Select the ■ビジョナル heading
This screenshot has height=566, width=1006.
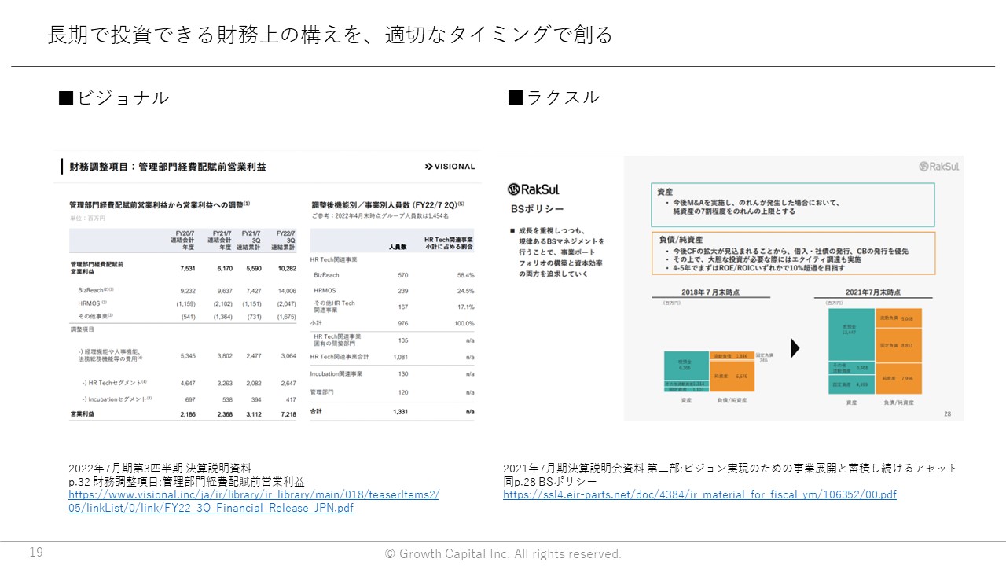pos(114,98)
